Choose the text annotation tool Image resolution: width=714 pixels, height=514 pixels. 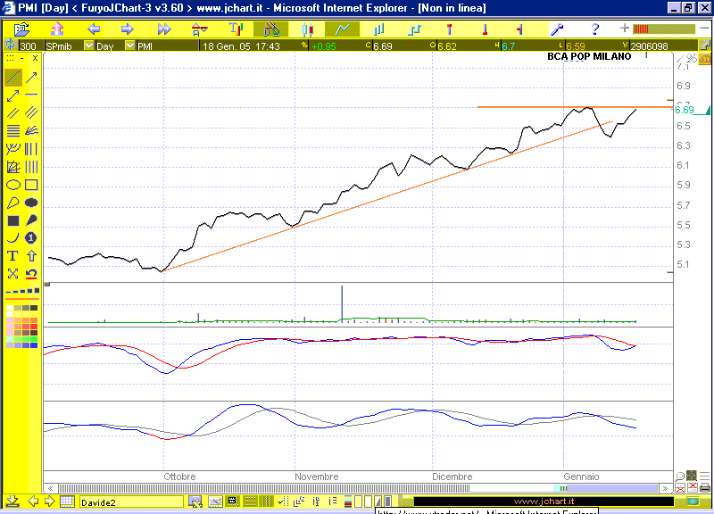13,256
